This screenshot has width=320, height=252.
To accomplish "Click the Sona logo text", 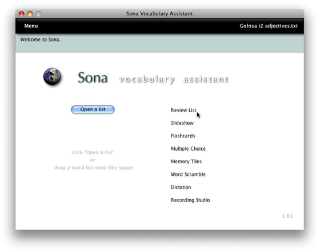I will point(93,77).
